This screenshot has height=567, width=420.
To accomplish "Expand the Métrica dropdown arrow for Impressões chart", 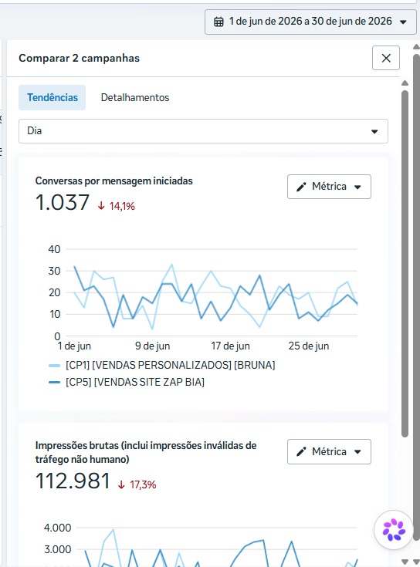I will (x=357, y=451).
